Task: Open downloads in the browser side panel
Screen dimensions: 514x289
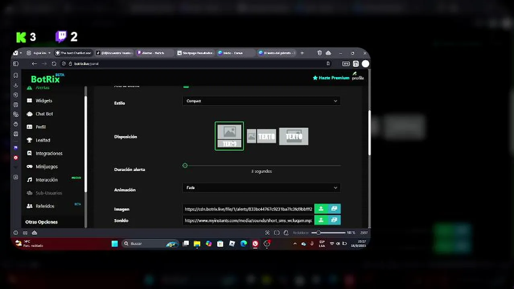Action: tap(16, 85)
